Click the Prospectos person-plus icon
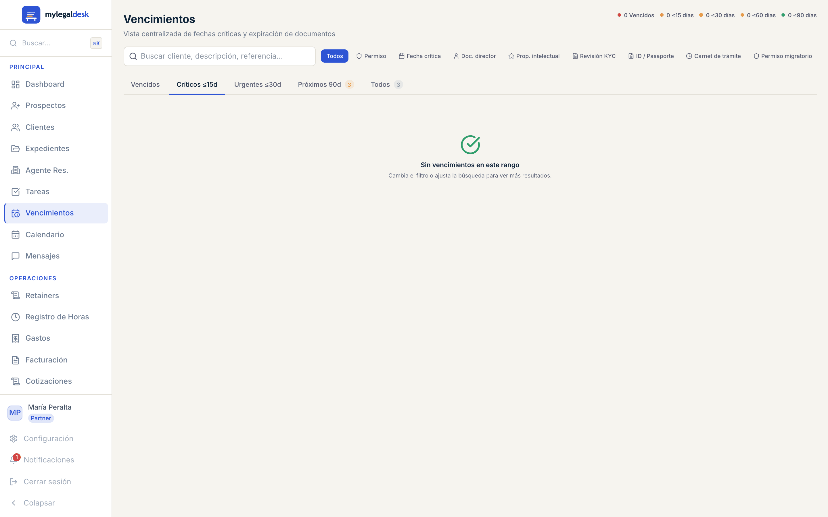The image size is (828, 517). (x=16, y=106)
